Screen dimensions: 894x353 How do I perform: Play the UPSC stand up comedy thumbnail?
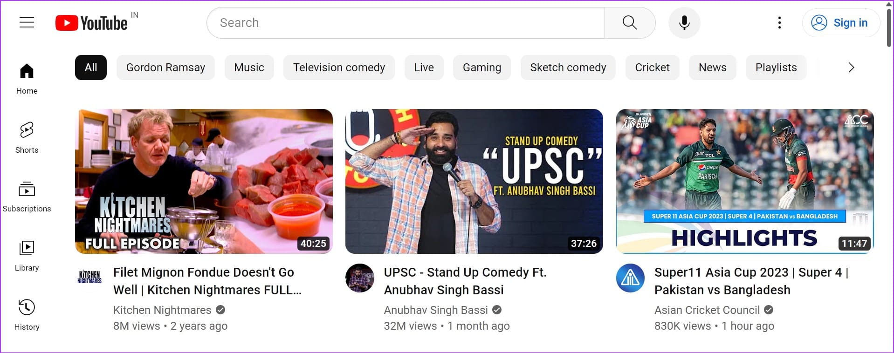pos(474,181)
